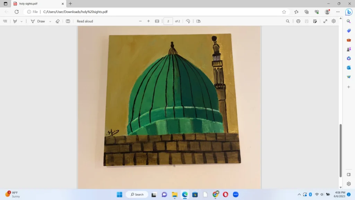The width and height of the screenshot is (355, 200).
Task: Open File Explorer from the taskbar
Action: pos(175,194)
